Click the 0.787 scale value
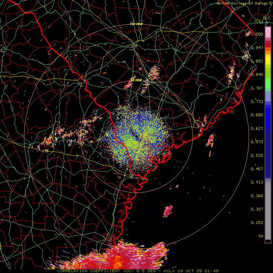The image size is (273, 273). [x=257, y=88]
